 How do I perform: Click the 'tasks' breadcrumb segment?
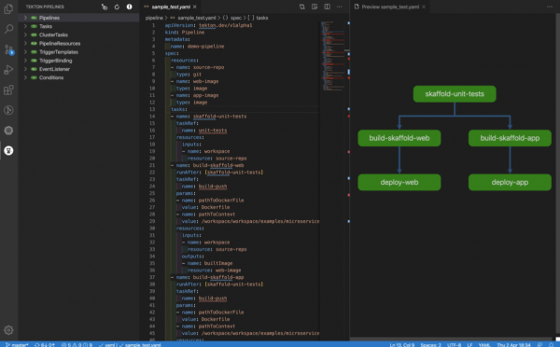261,18
